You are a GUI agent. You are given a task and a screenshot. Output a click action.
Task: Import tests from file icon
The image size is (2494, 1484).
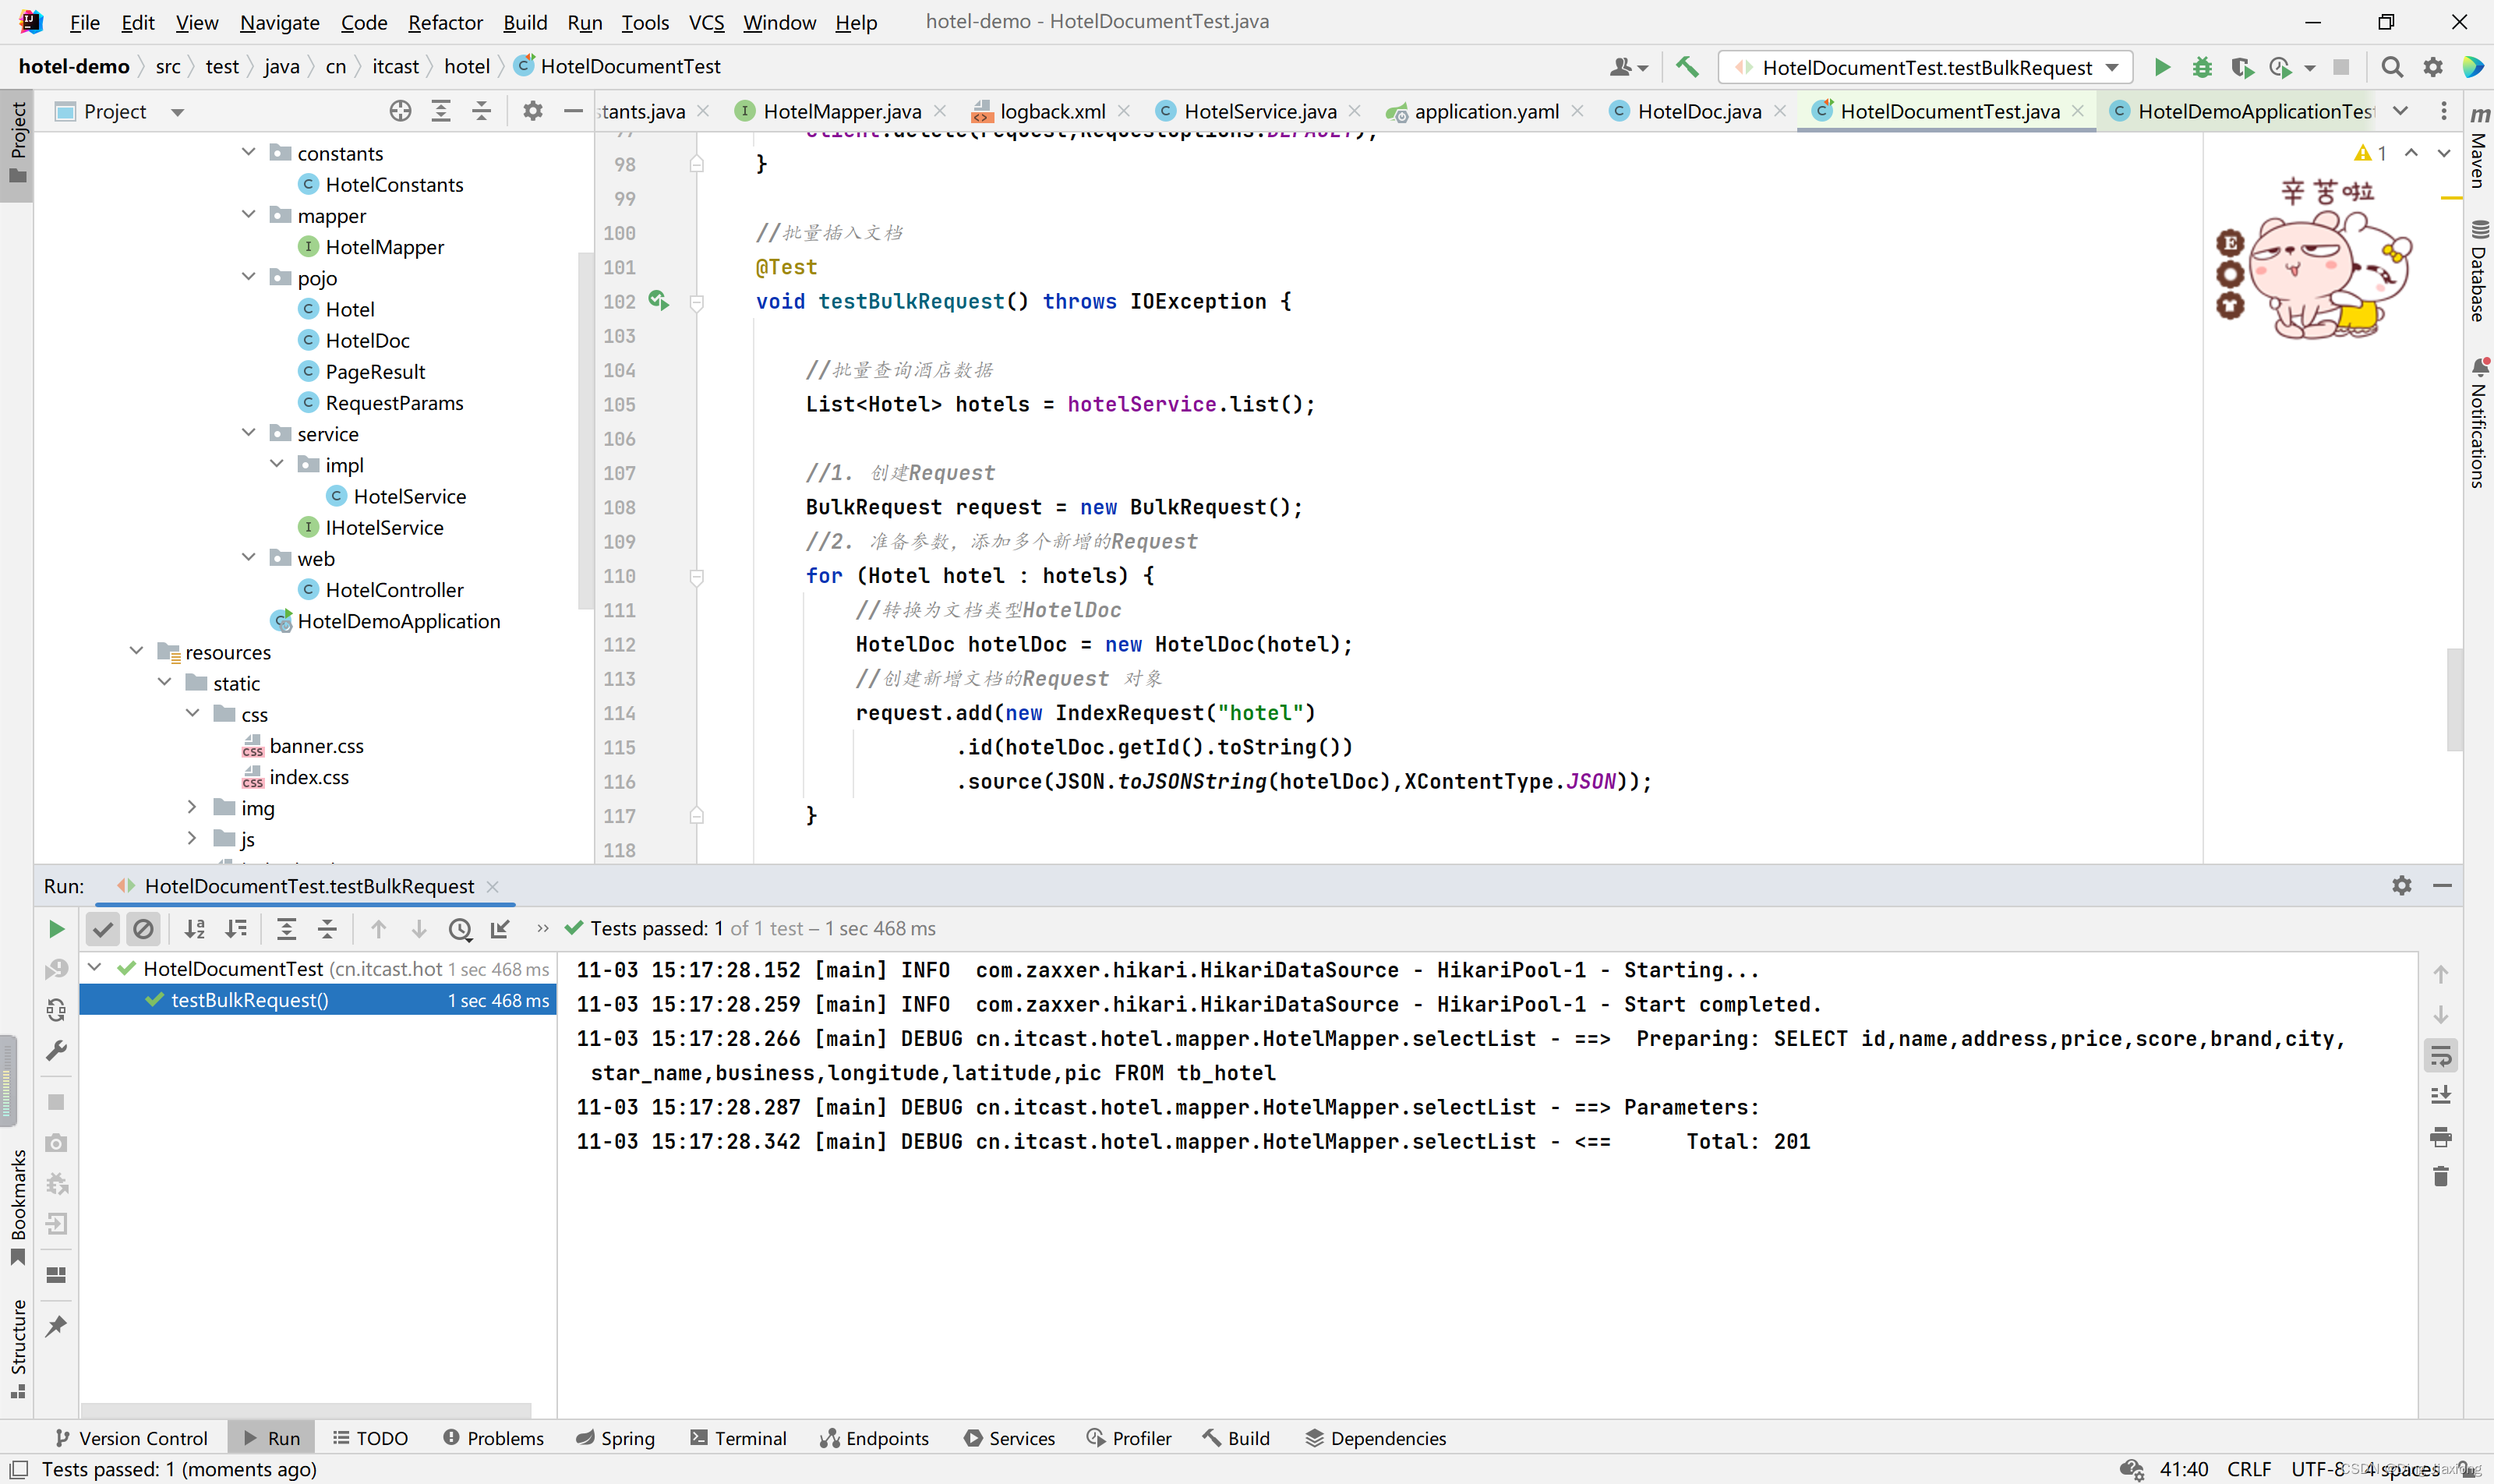click(500, 929)
